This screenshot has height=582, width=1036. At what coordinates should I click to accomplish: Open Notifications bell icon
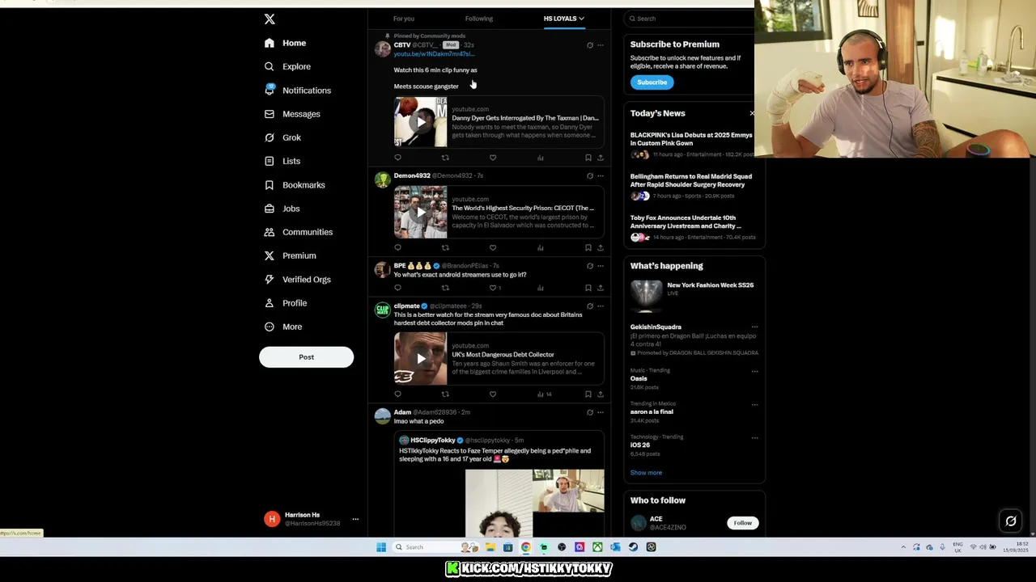tap(270, 91)
